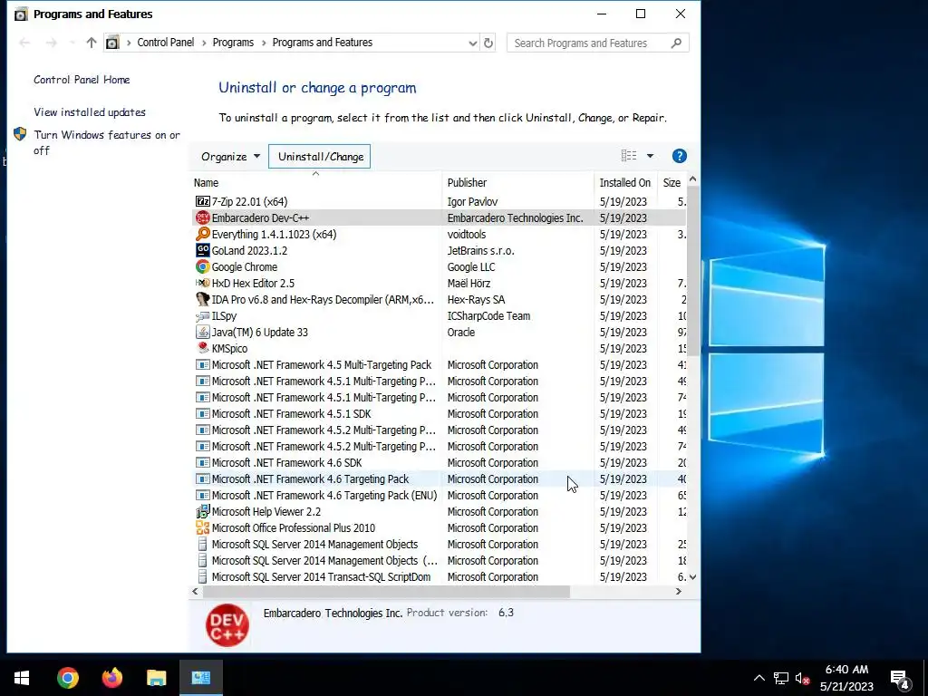Screen dimensions: 928x696
Task: Open Control Panel Home link
Action: [82, 80]
